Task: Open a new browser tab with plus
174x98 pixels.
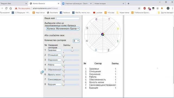Action: [128, 4]
